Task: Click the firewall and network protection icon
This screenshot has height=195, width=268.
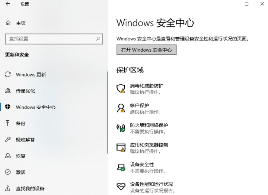Action: tap(121, 128)
